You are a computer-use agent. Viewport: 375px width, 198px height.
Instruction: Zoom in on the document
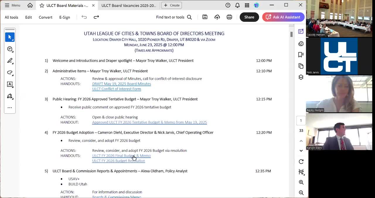(301, 182)
